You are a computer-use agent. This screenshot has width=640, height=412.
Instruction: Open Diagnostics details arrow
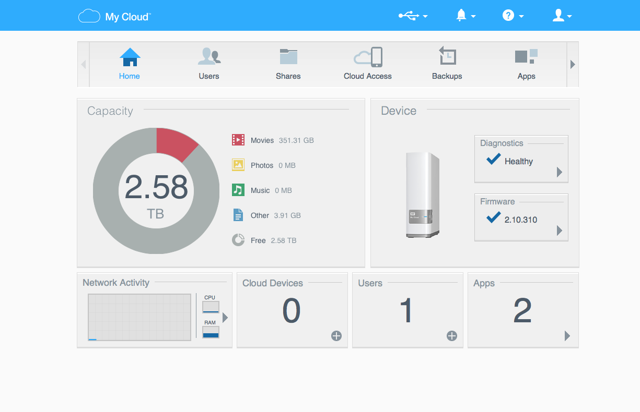pos(560,172)
